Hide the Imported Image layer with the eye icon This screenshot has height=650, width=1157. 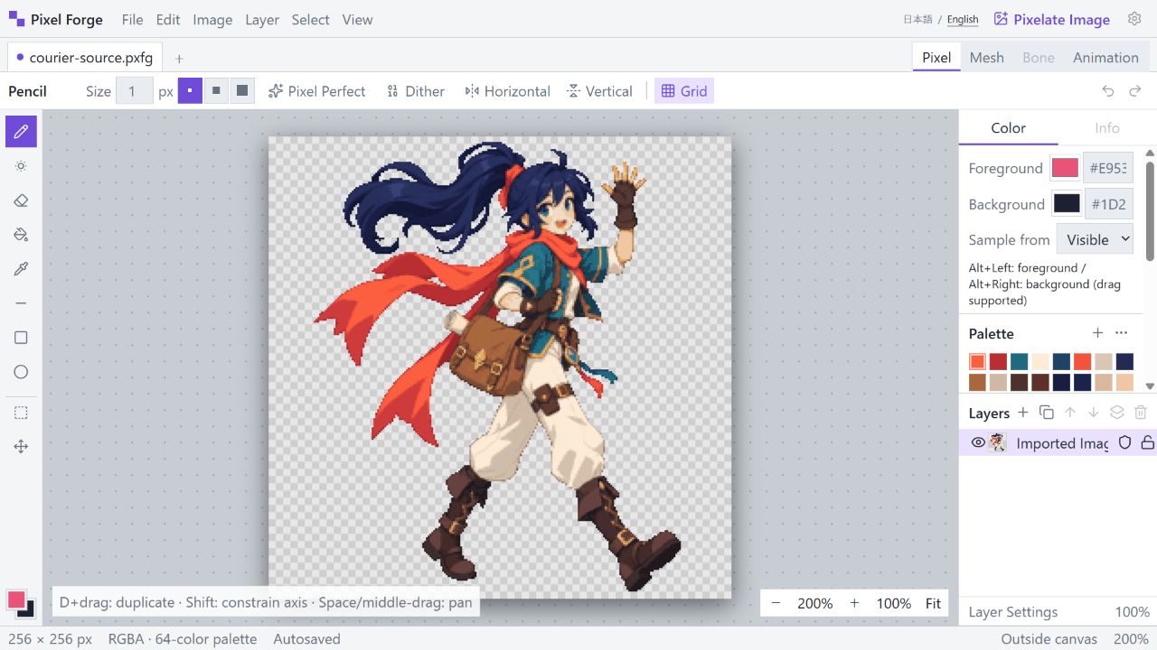(977, 442)
